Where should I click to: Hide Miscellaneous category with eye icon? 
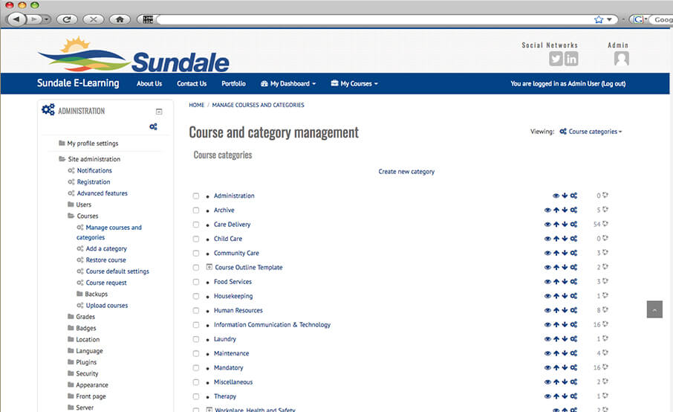click(x=547, y=382)
